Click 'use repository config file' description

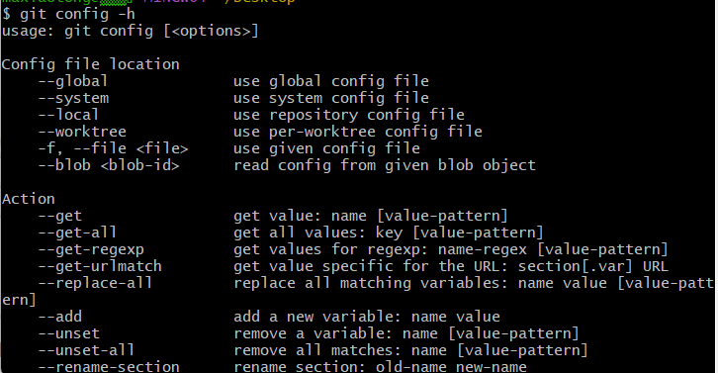pos(349,115)
